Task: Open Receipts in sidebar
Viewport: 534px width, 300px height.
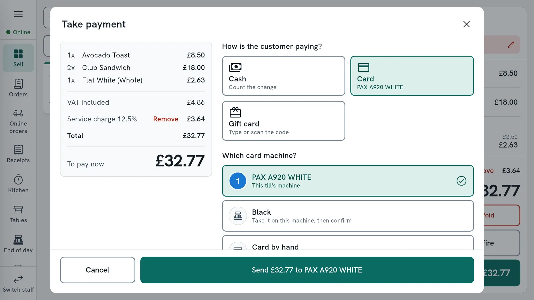Action: coord(18,154)
